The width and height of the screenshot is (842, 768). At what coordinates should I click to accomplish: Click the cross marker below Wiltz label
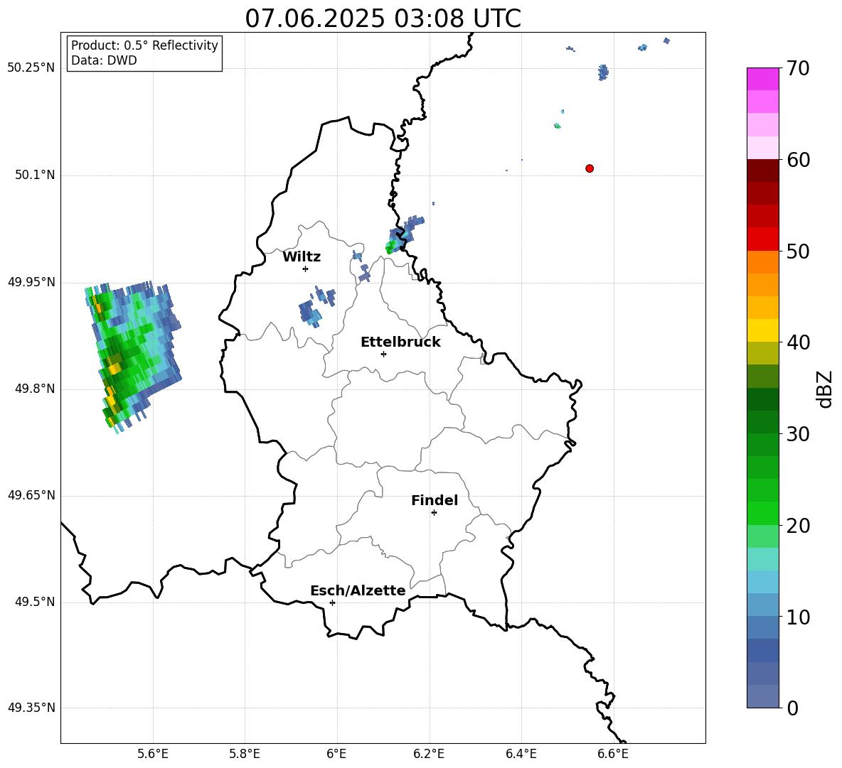(306, 269)
